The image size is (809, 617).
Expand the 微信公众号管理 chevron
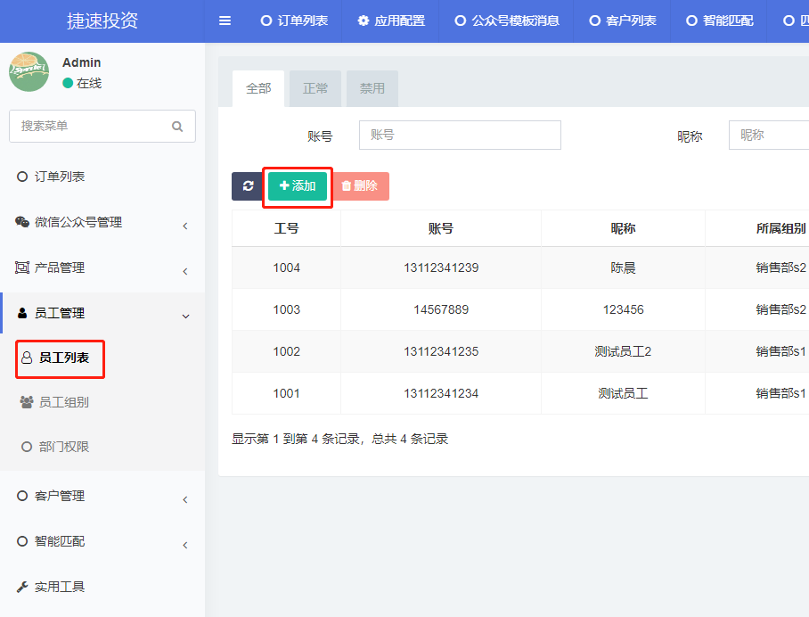185,226
